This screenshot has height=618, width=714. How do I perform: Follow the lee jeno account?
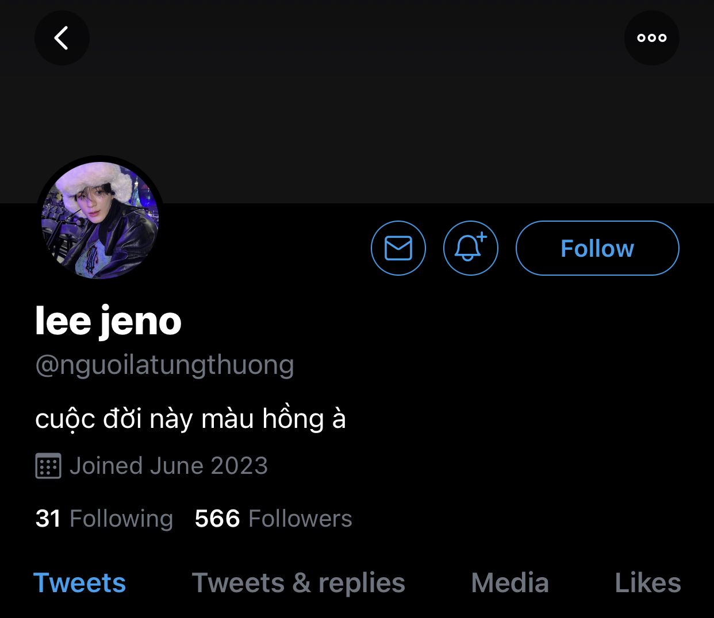(597, 248)
